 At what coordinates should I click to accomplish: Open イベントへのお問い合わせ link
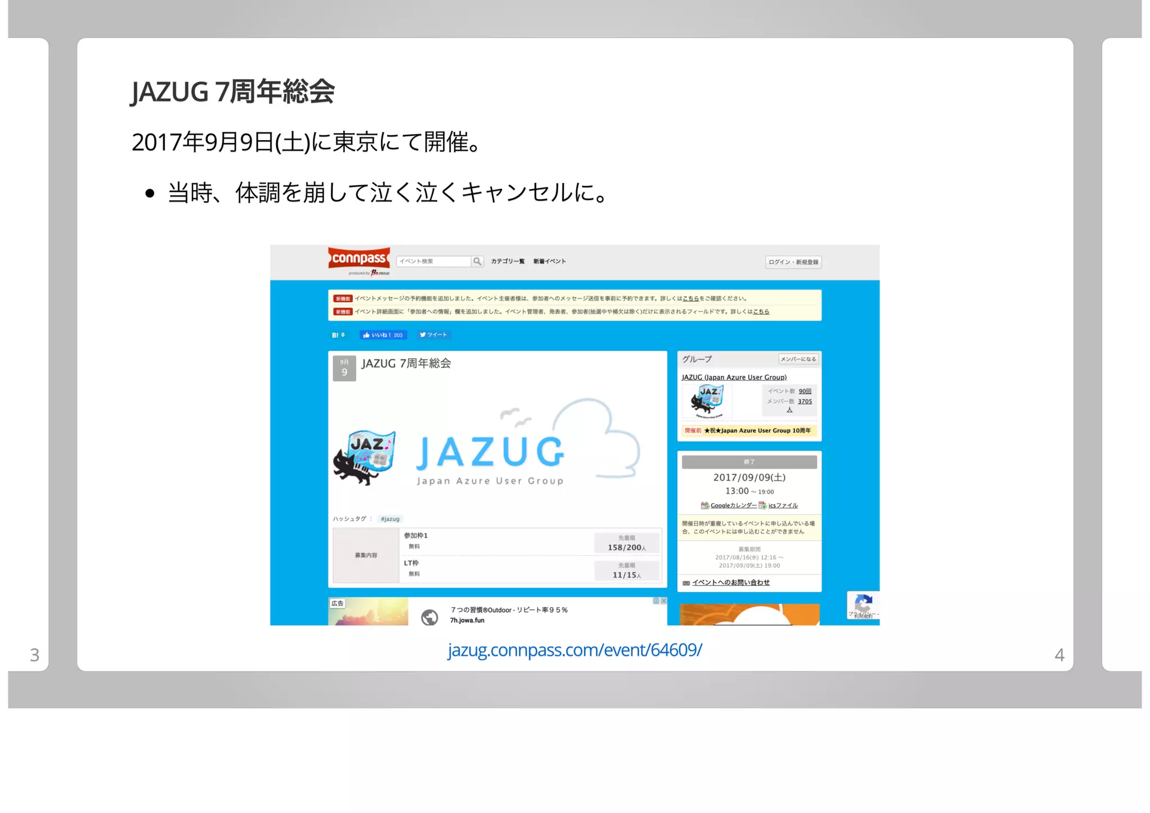(731, 582)
